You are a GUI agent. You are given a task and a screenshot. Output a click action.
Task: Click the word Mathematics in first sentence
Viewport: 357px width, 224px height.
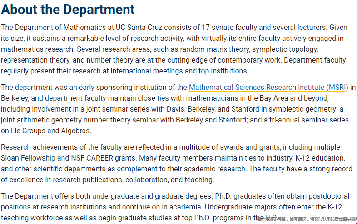(x=84, y=28)
